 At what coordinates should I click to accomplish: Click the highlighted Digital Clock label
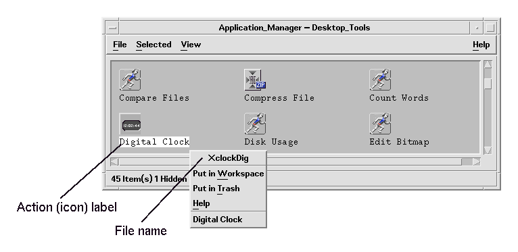pos(154,142)
